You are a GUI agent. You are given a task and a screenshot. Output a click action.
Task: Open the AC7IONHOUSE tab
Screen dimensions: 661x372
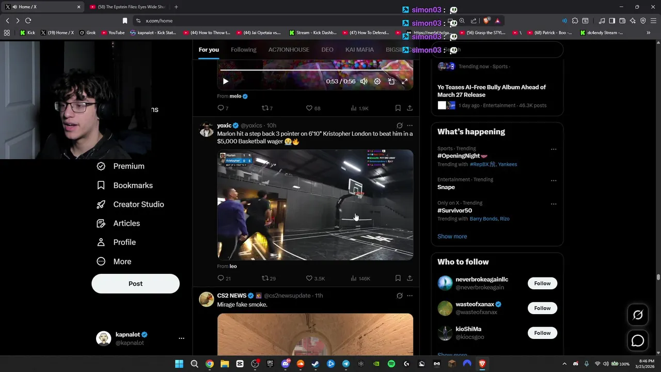289,50
